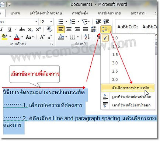Open Line and paragraph spacing button
Viewport: 160px width, 141px height.
point(106,29)
